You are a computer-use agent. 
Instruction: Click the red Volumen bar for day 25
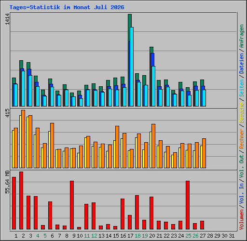[x=188, y=205]
